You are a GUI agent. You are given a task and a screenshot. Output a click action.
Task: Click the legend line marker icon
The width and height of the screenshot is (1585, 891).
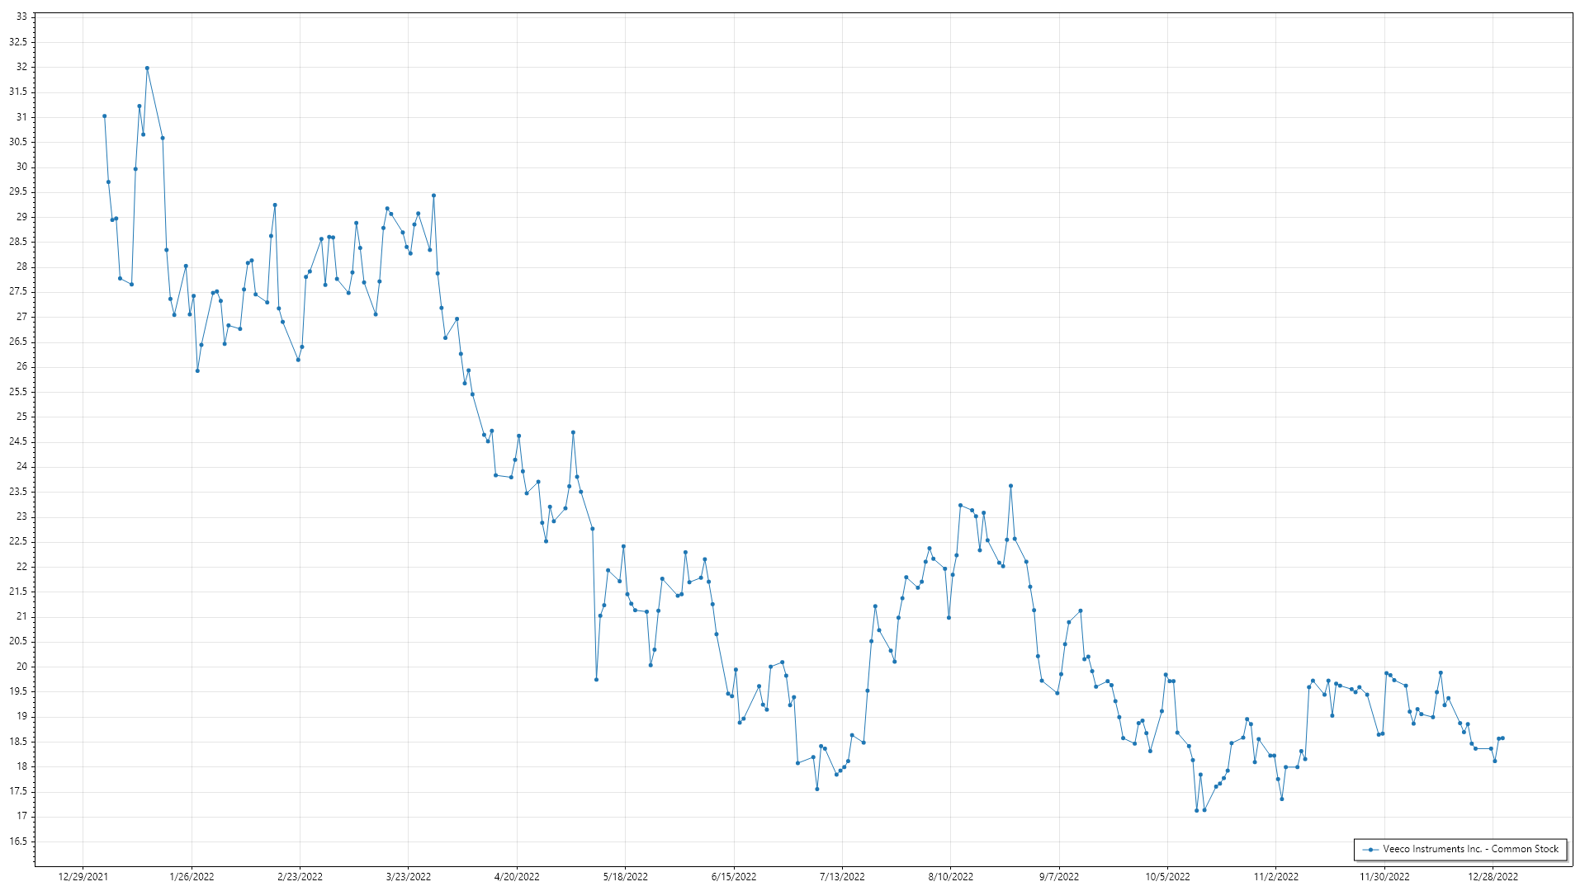pos(1370,850)
